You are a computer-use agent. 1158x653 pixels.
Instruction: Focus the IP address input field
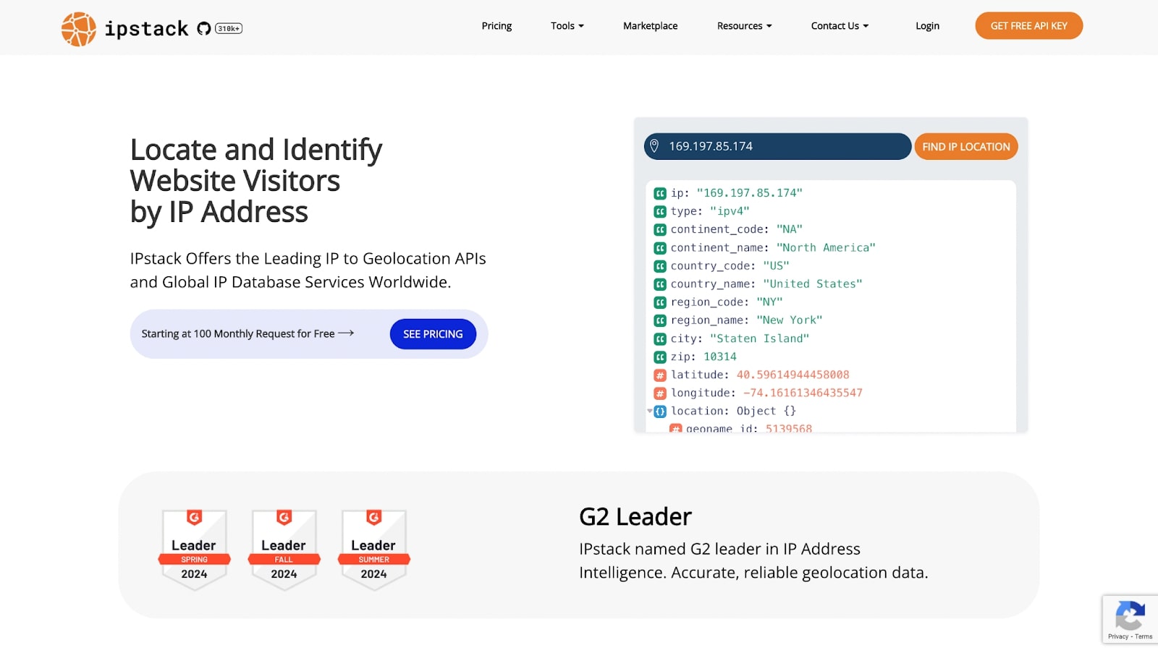pyautogui.click(x=777, y=146)
